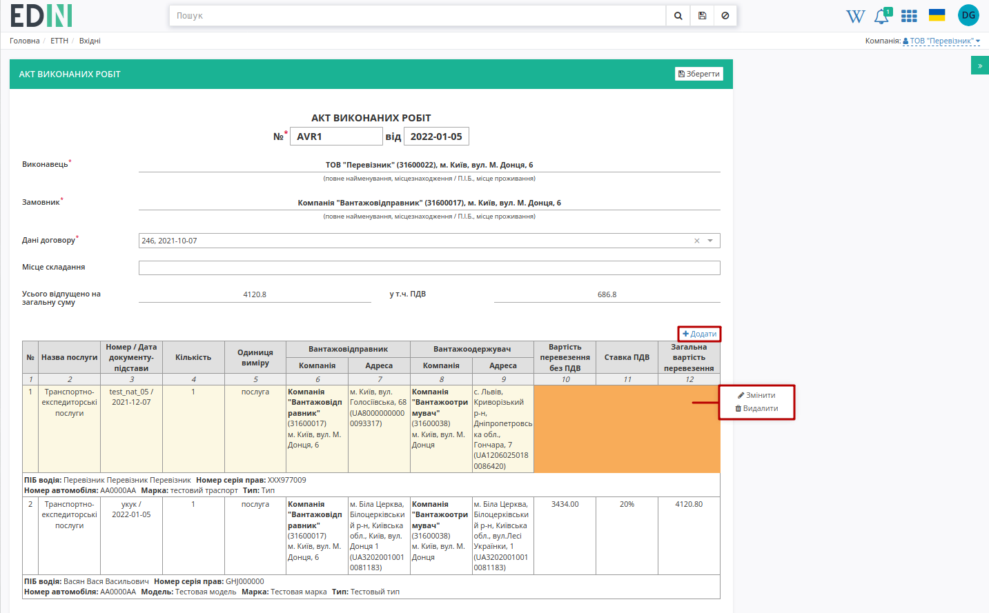
Task: Click the Додати button
Action: (x=699, y=334)
